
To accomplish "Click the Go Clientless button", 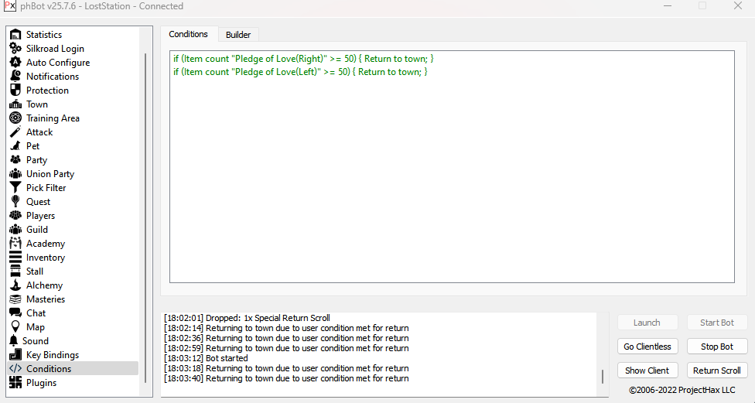I will tap(647, 347).
